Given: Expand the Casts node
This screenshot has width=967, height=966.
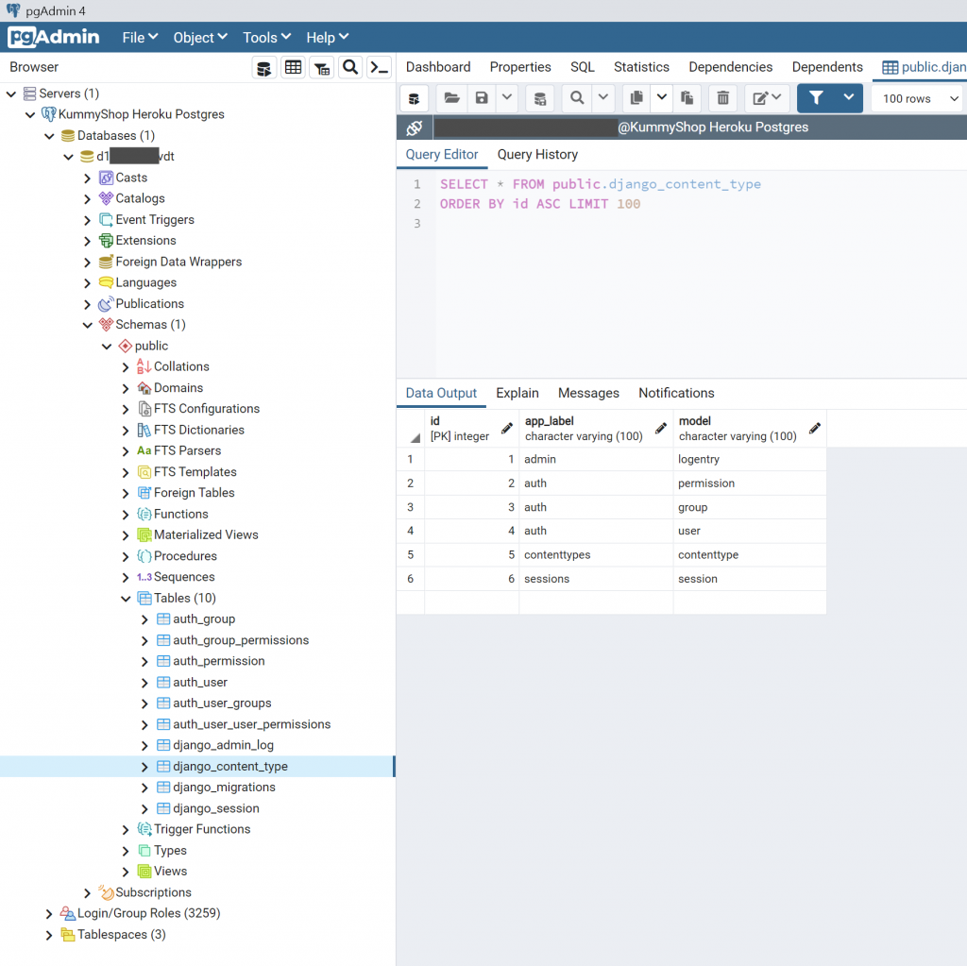Looking at the screenshot, I should pos(88,178).
